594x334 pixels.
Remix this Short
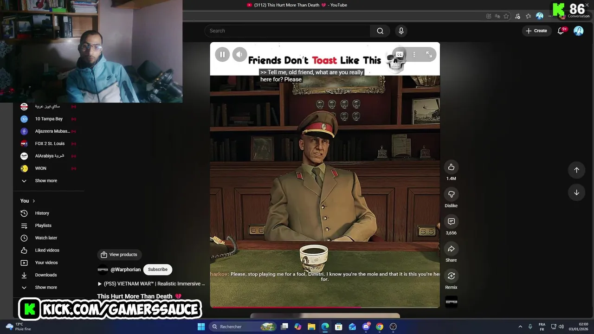(x=451, y=276)
